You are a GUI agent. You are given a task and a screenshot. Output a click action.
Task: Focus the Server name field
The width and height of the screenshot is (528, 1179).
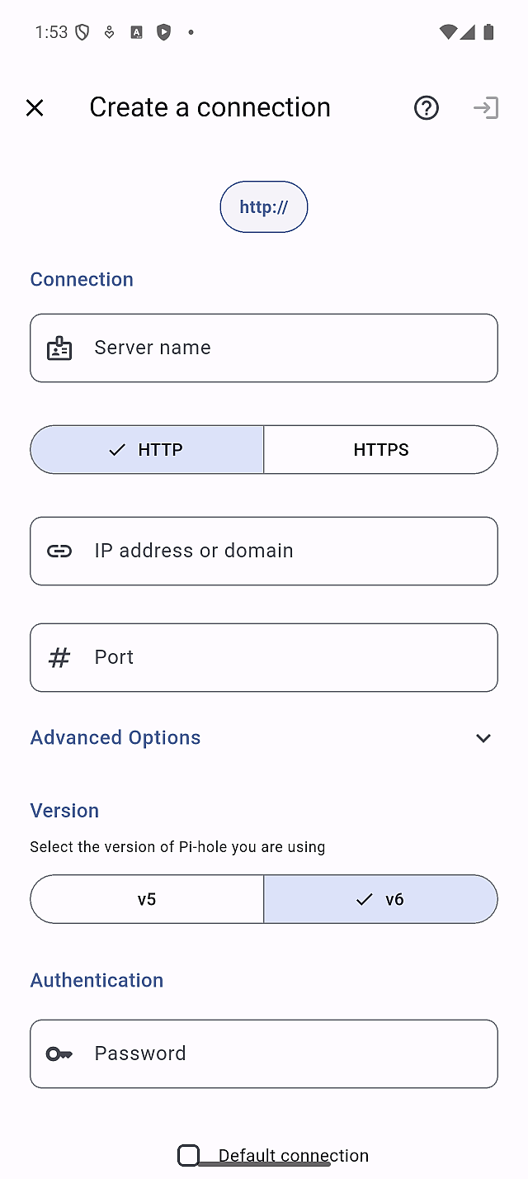point(289,348)
